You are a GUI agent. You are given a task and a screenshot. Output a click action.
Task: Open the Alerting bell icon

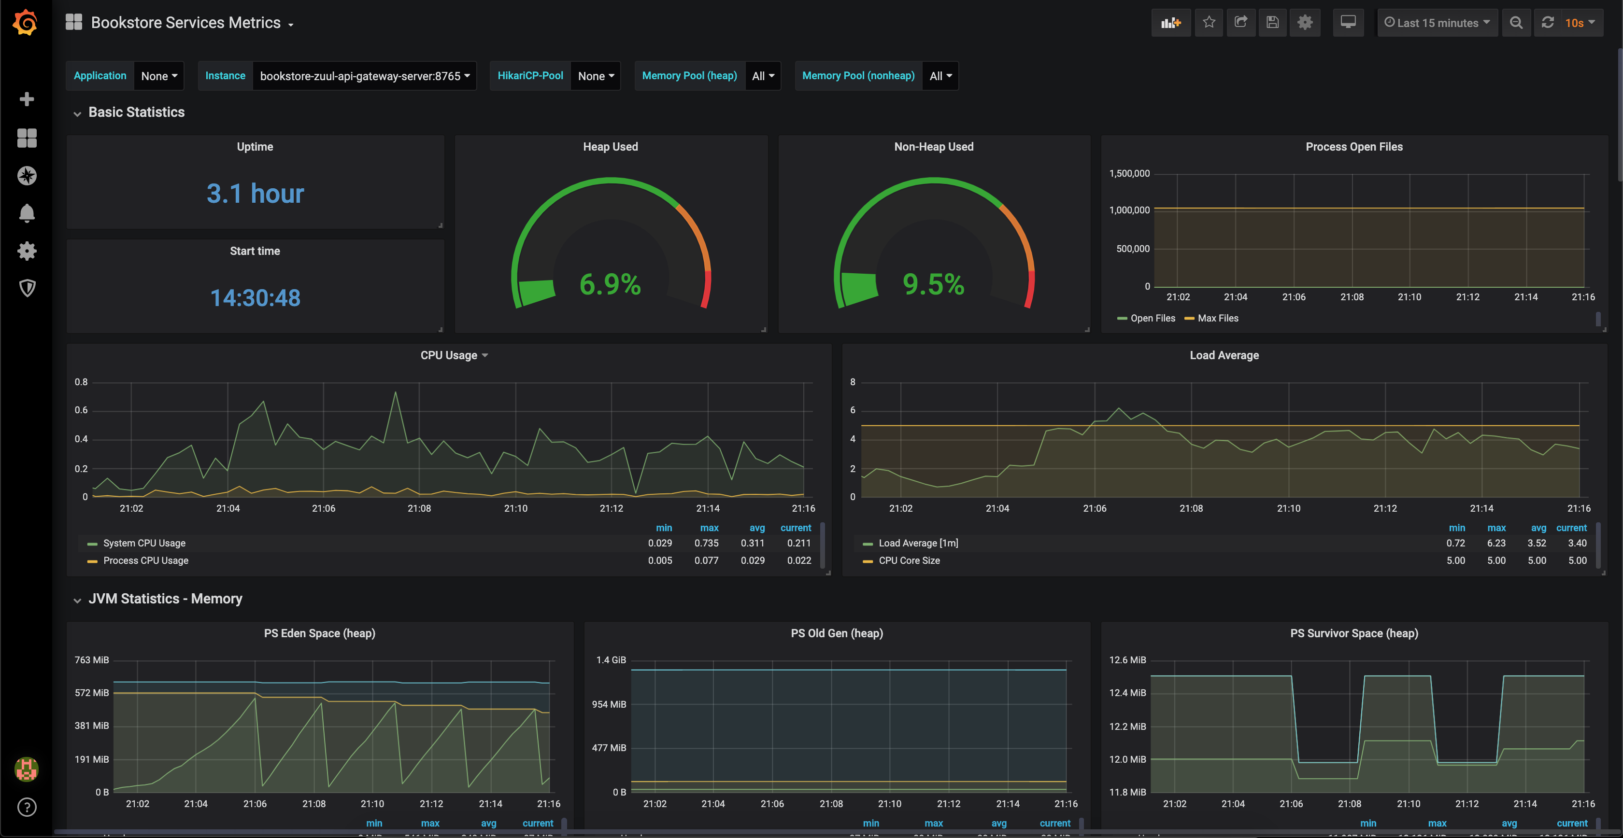tap(27, 213)
